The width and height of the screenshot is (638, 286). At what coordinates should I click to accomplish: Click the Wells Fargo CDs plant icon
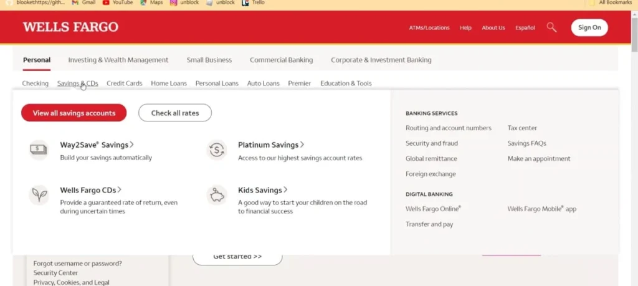point(39,195)
